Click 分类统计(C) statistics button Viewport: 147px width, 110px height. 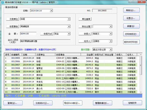point(43,103)
